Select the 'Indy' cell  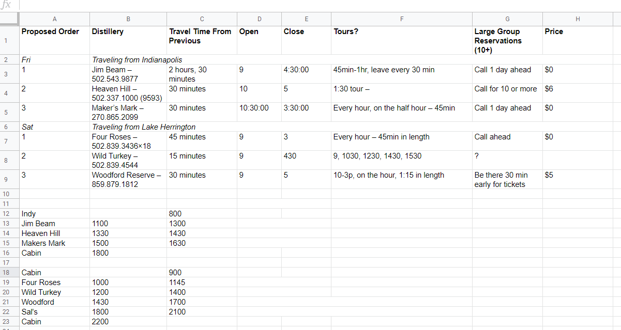click(55, 214)
